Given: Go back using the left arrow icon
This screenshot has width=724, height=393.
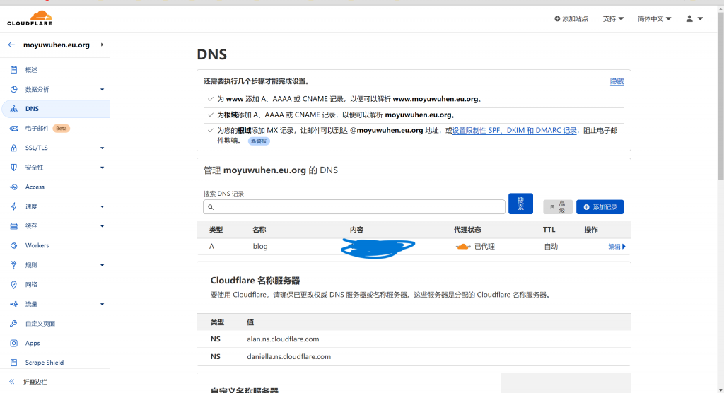Looking at the screenshot, I should point(11,45).
